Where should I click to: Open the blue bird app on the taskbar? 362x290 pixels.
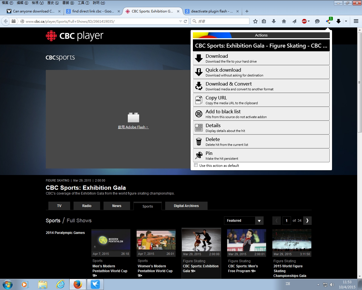pyautogui.click(x=95, y=284)
